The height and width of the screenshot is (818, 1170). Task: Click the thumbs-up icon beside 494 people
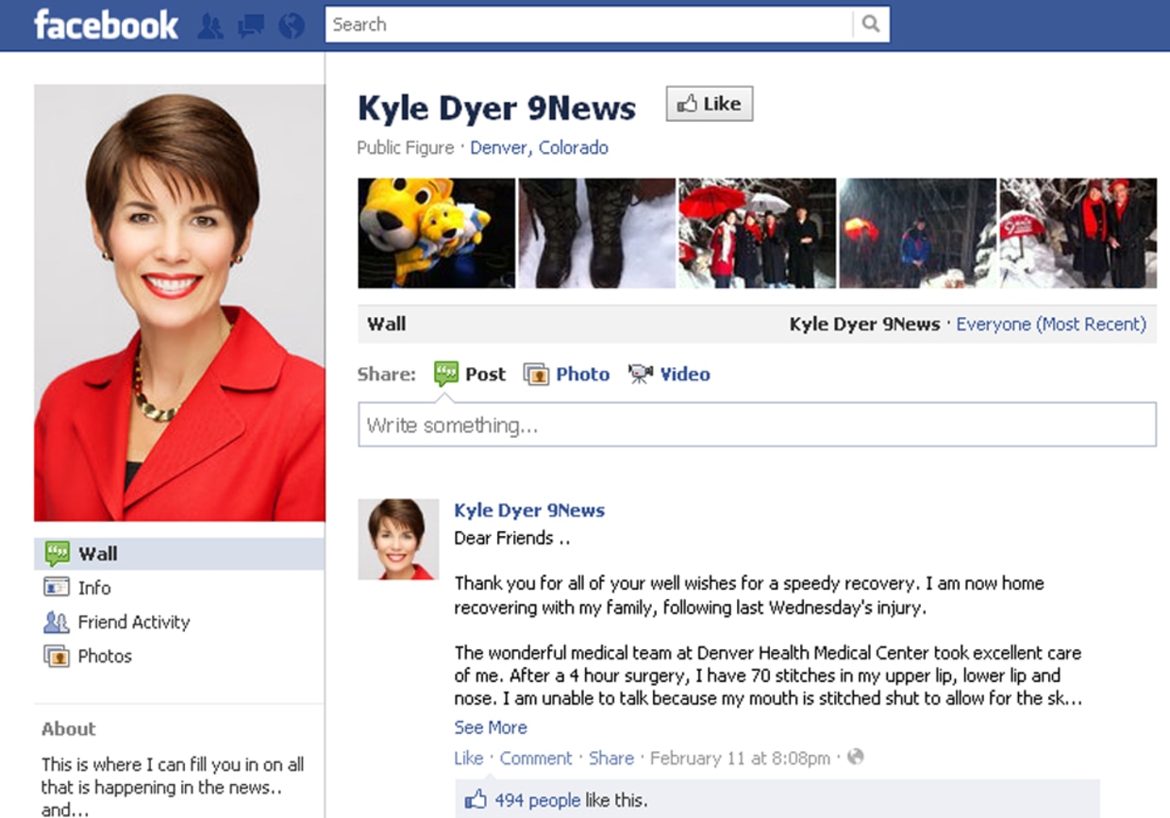(476, 800)
